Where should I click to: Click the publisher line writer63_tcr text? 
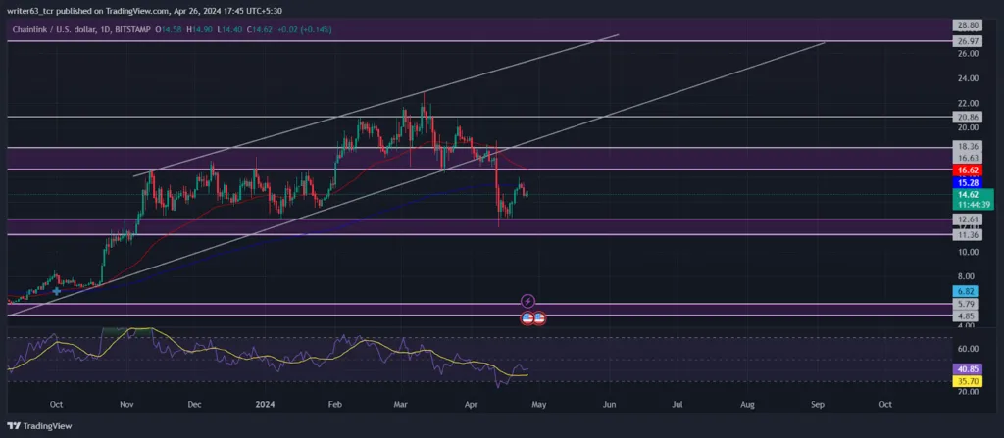coord(30,11)
